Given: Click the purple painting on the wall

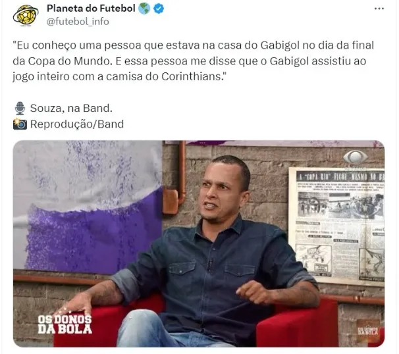Looking at the screenshot, I should click(88, 206).
